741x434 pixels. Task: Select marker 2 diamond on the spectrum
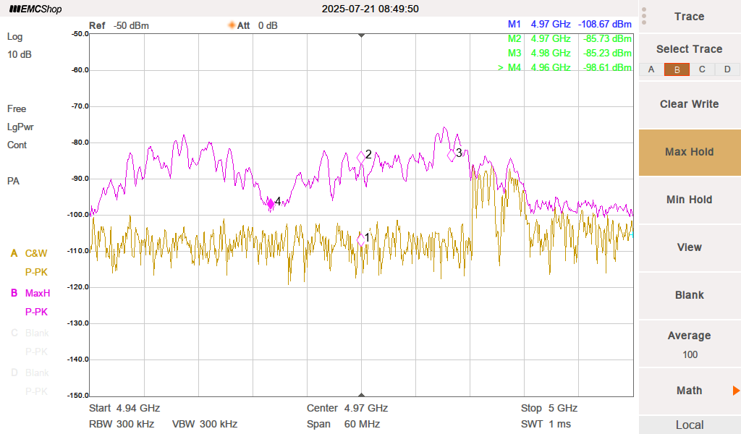tap(361, 157)
